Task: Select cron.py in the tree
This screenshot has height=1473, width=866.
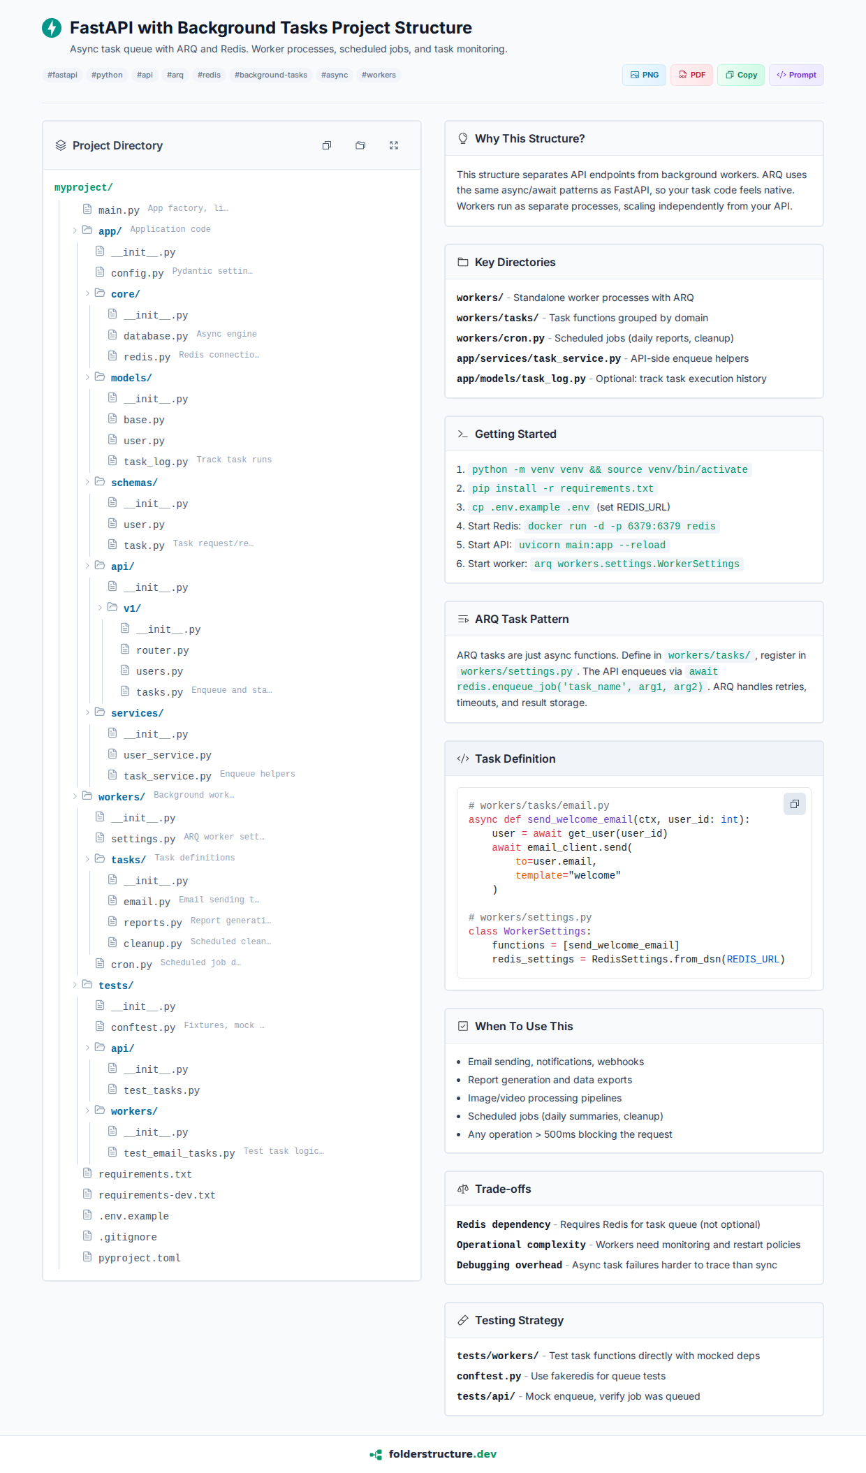Action: [131, 965]
